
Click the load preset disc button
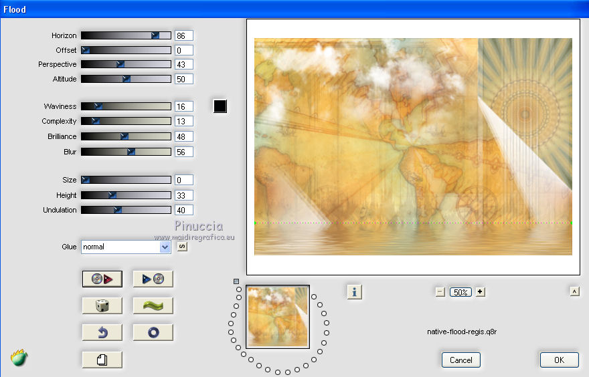pyautogui.click(x=102, y=279)
